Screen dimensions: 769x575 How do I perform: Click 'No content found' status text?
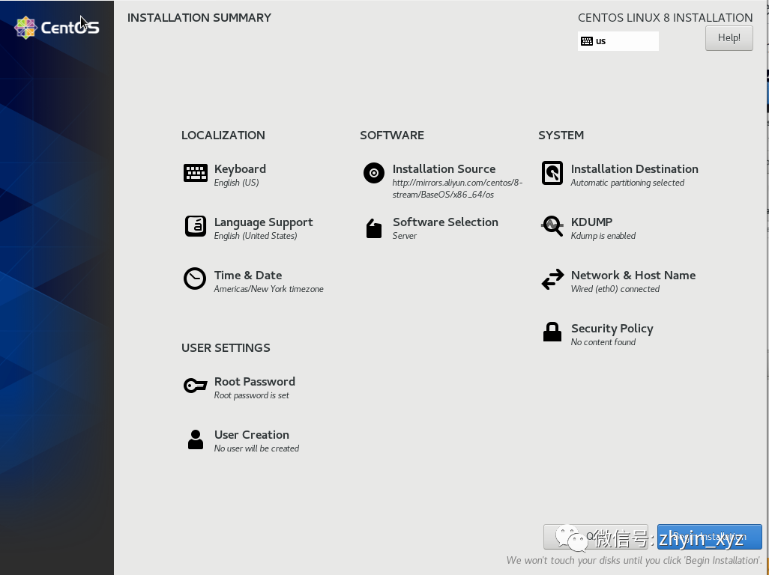603,342
